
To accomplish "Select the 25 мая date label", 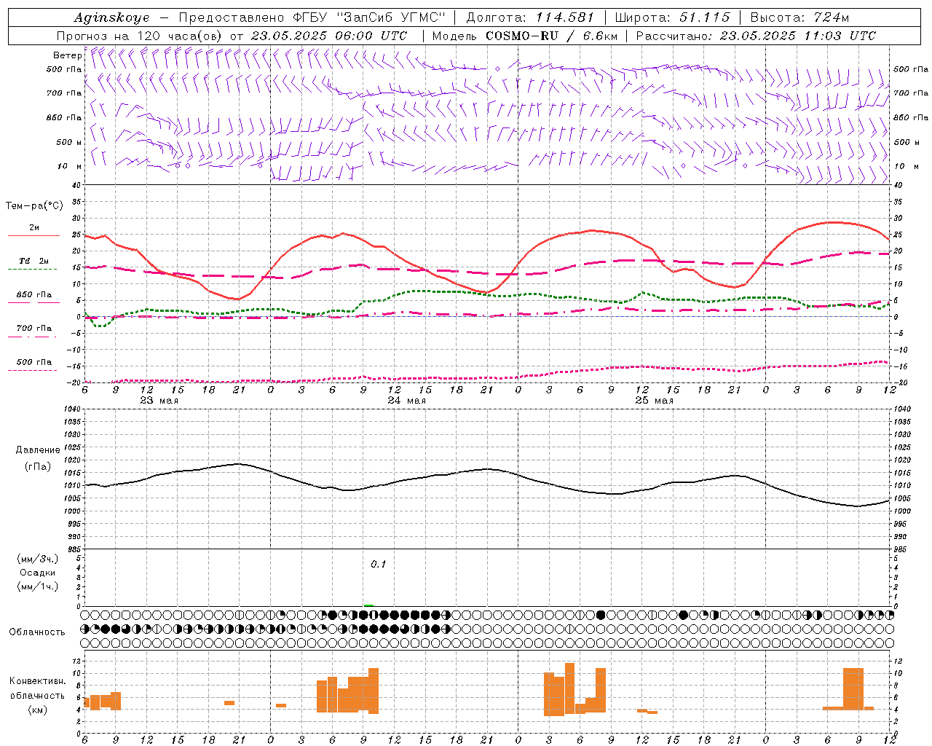I will pos(654,400).
